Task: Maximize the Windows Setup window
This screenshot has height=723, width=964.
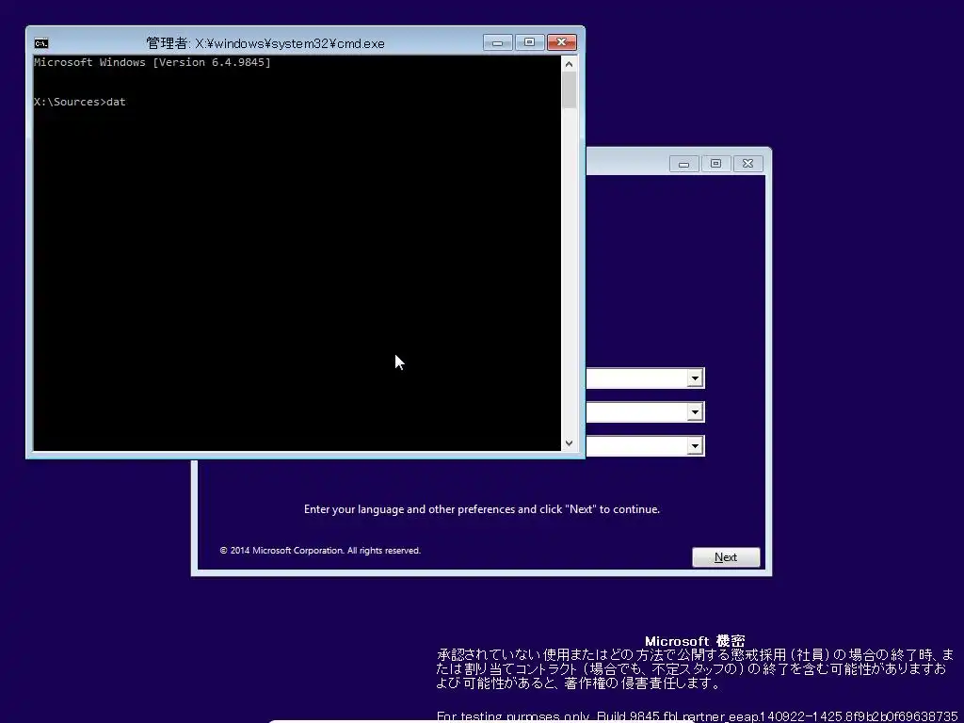Action: 715,164
